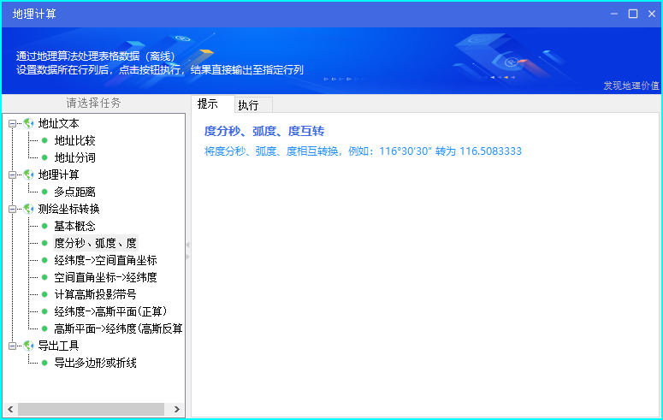The width and height of the screenshot is (663, 420).
Task: Select 度分秒、弧度、度 task
Action: tap(96, 243)
